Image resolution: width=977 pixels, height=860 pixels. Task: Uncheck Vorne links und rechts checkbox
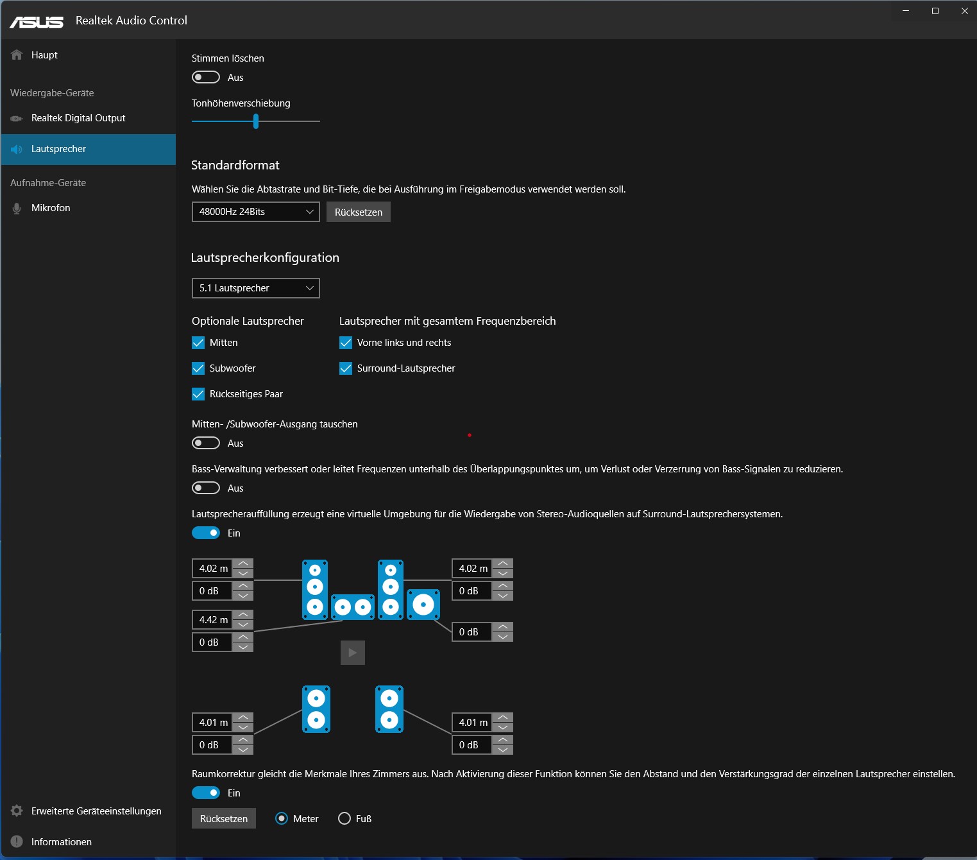click(x=346, y=343)
